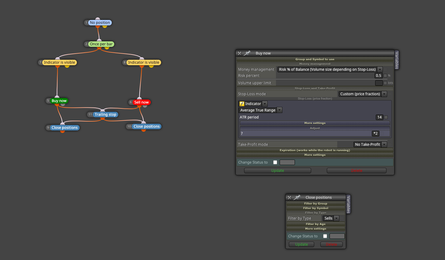
Task: Click Update button in Close positions panel
Action: [302, 244]
